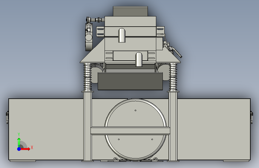
Task: Select the latch on the right side of base box
Action: (252, 117)
